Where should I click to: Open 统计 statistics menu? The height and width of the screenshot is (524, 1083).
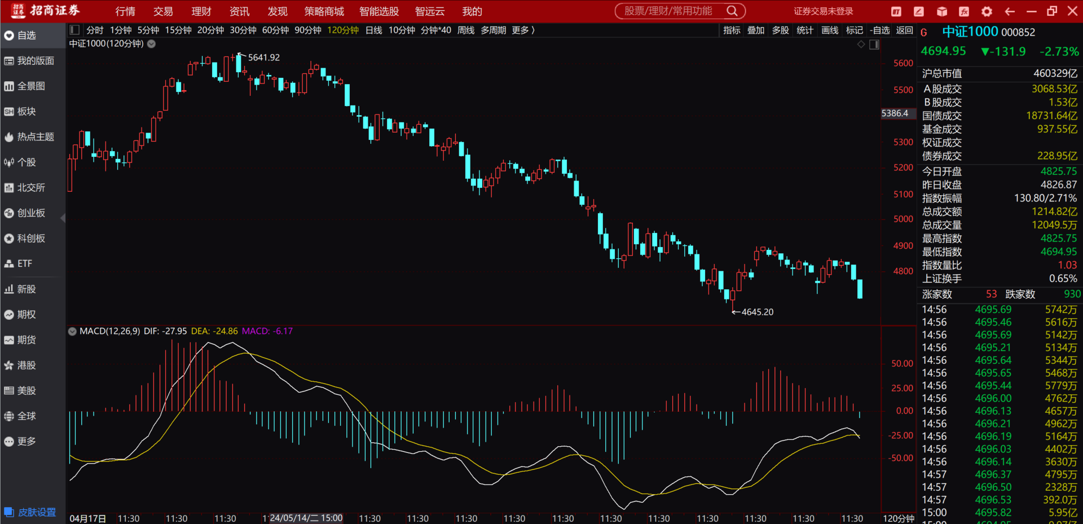tap(805, 30)
